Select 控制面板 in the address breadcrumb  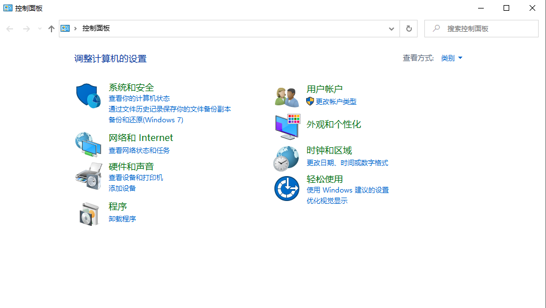click(x=96, y=28)
